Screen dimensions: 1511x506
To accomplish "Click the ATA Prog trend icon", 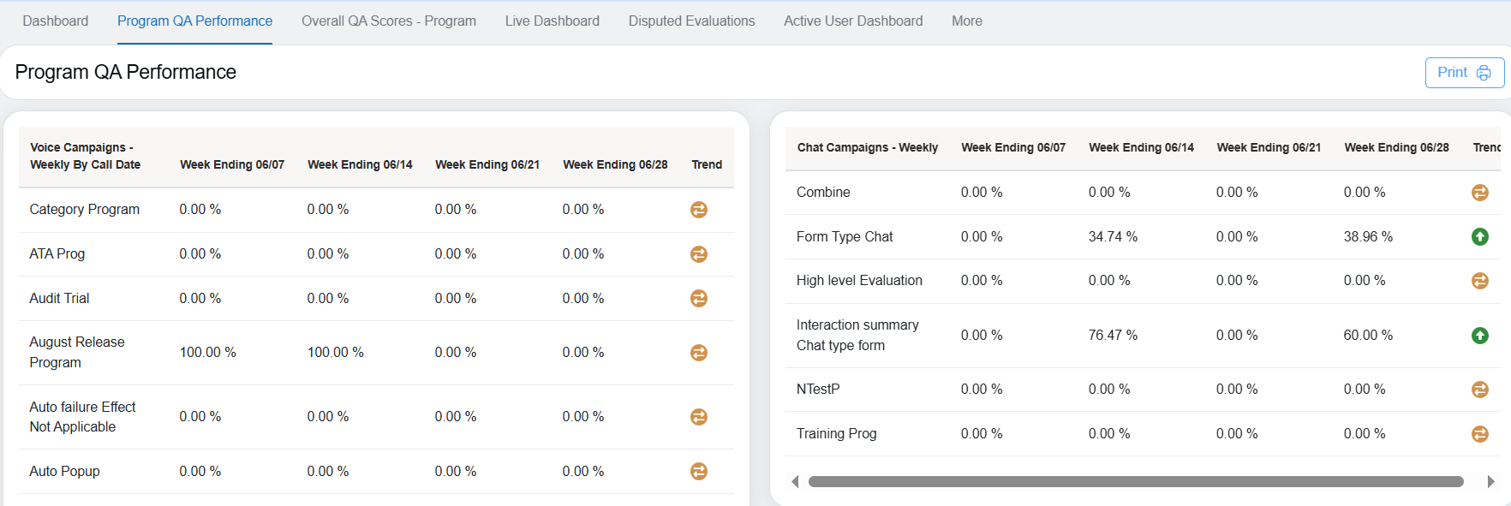I will (x=699, y=254).
